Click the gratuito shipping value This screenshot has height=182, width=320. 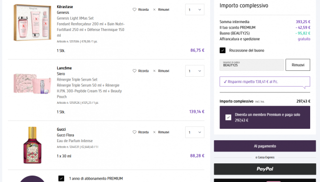click(x=304, y=39)
